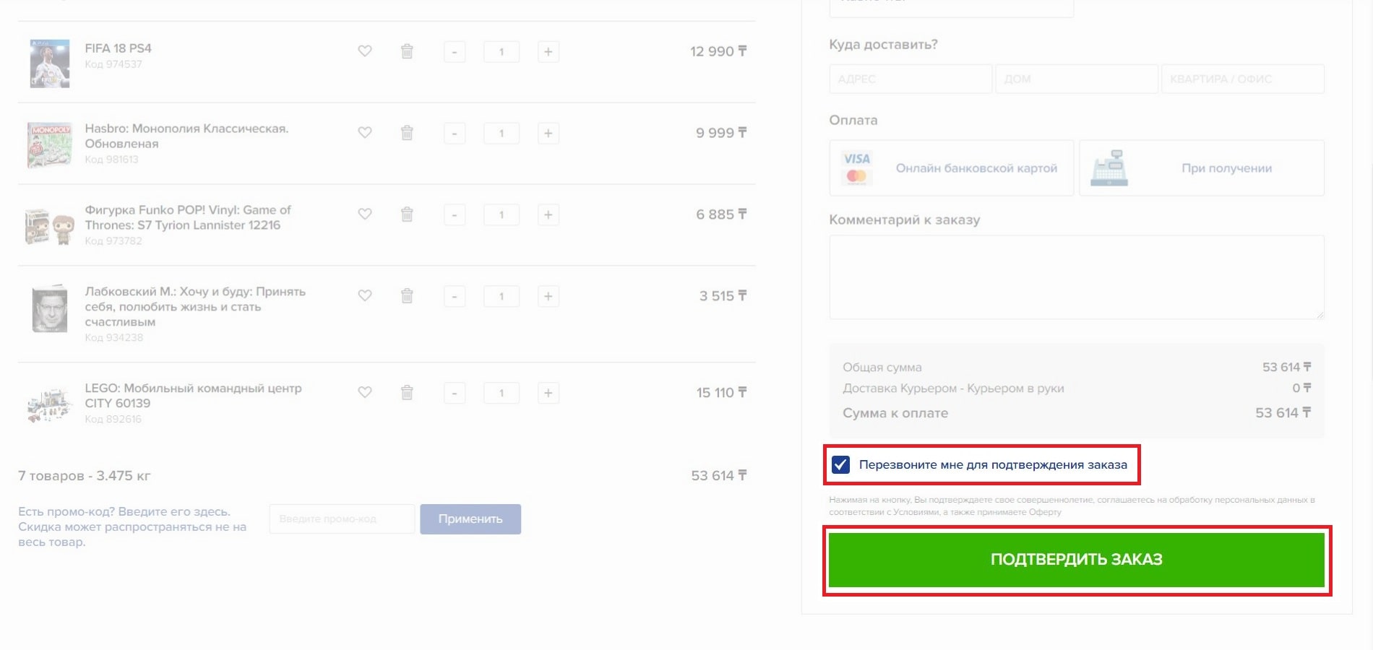Add FIFA 18 PS4 to favorites
This screenshot has height=650, width=1373.
point(365,51)
